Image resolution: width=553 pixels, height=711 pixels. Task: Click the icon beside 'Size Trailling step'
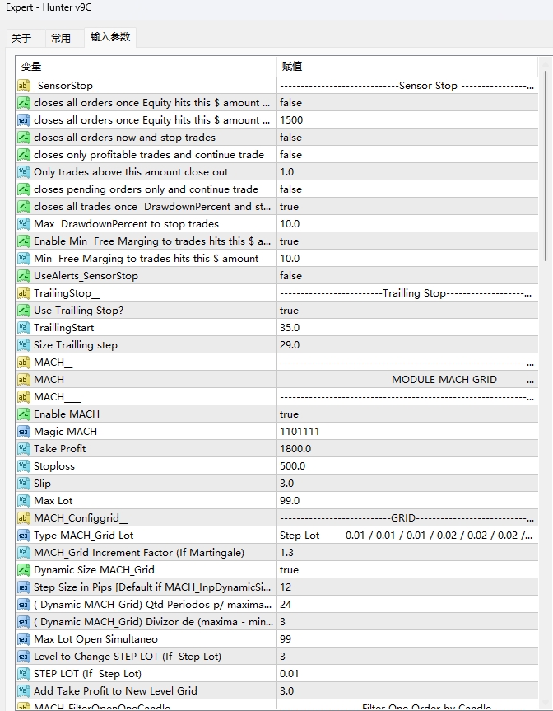(x=24, y=345)
